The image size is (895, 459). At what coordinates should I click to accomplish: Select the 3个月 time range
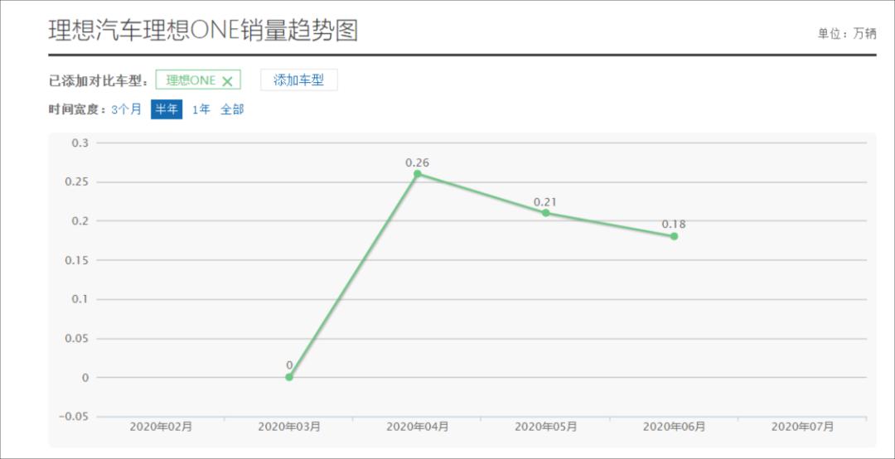click(x=126, y=109)
